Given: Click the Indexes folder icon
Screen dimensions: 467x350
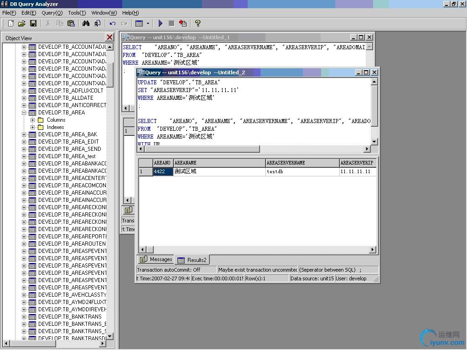Looking at the screenshot, I should coord(41,127).
